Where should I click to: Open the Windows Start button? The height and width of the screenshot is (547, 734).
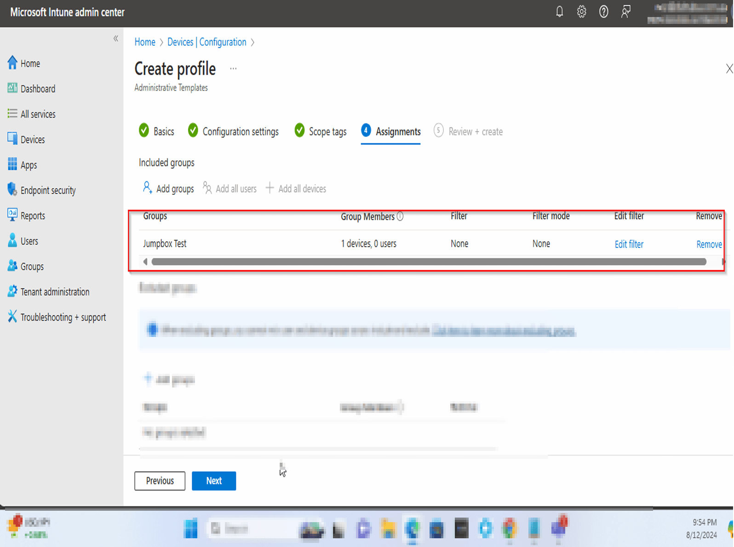tap(190, 528)
